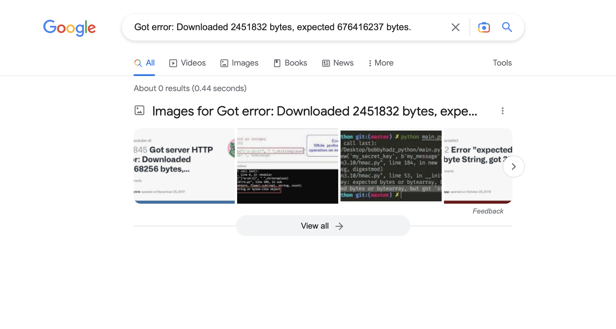
Task: Click the View all images button
Action: click(x=323, y=226)
